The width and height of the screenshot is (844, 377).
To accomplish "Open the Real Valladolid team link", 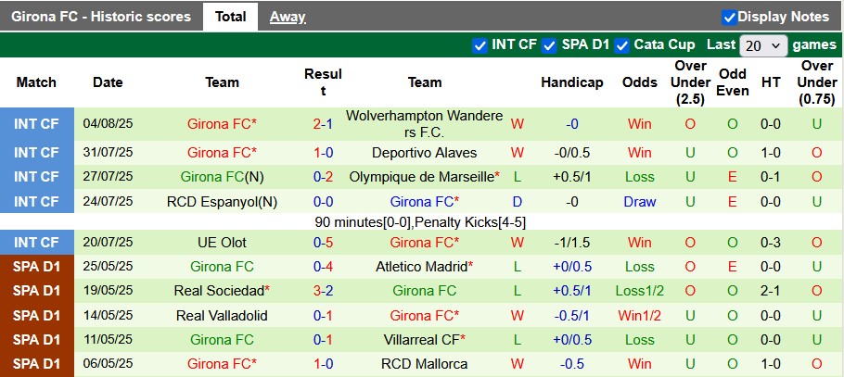I will coord(222,316).
